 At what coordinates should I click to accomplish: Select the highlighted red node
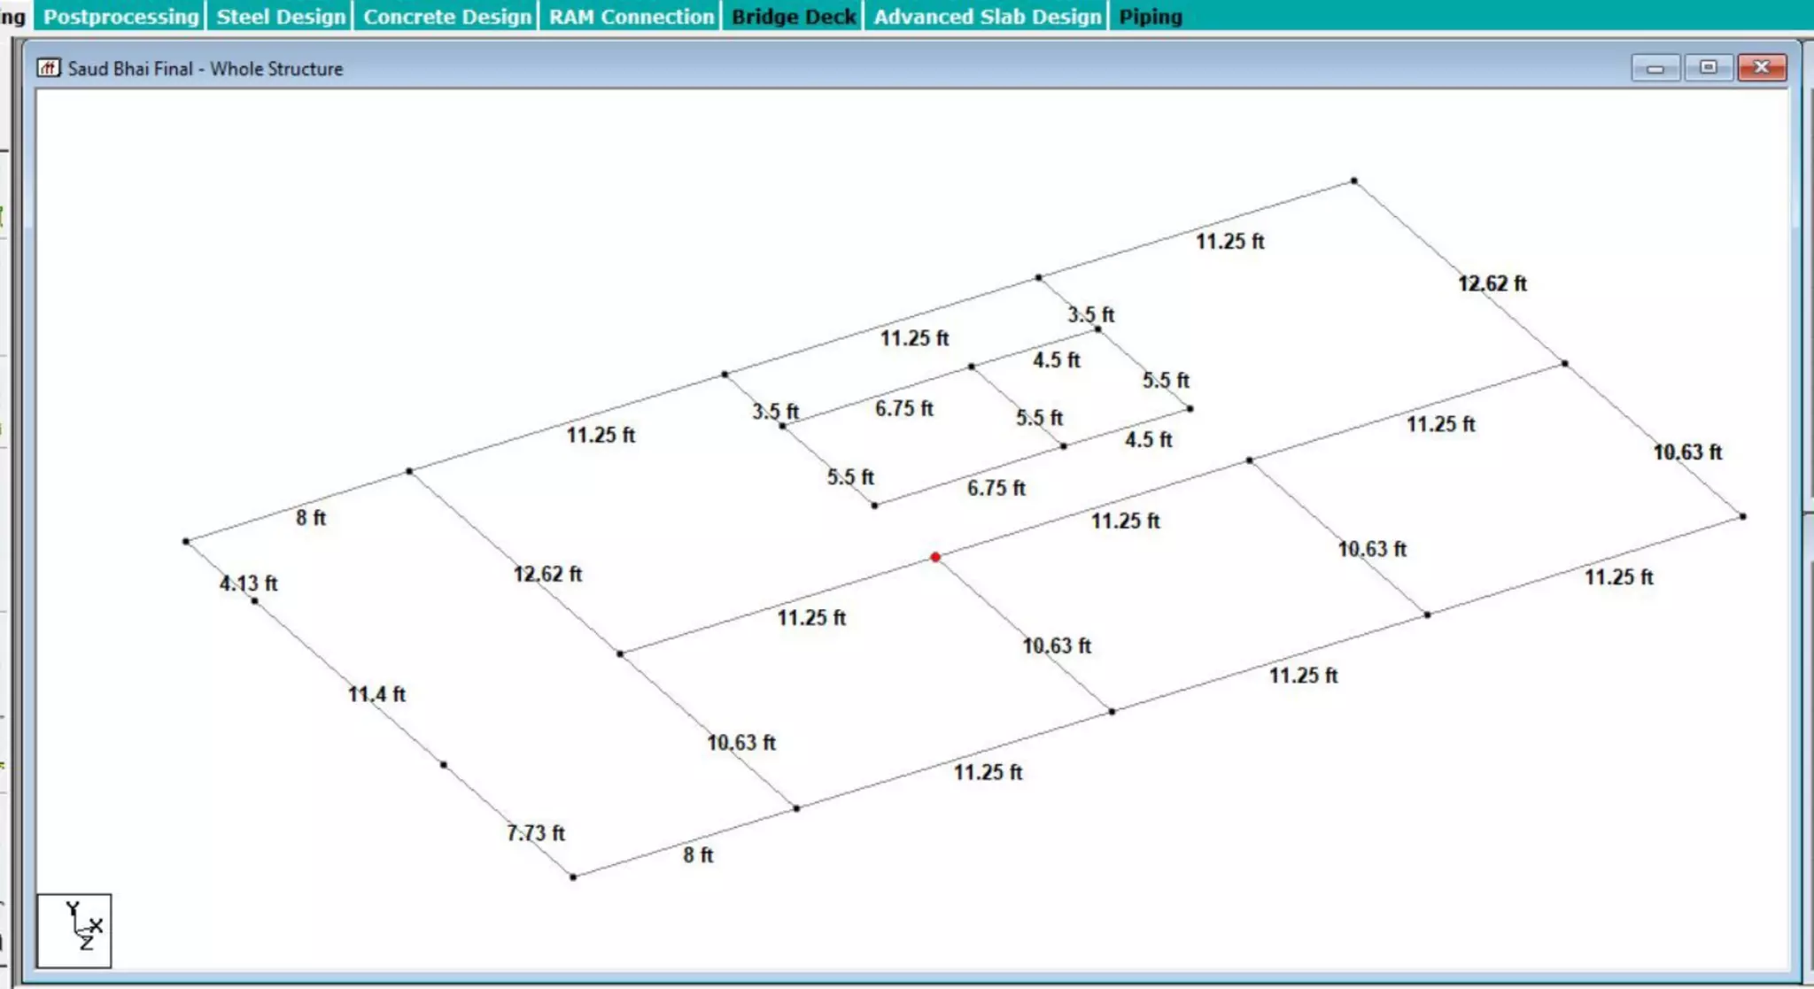coord(935,557)
